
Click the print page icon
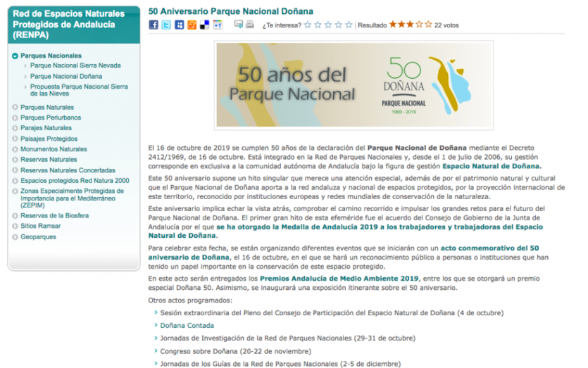coord(250,25)
